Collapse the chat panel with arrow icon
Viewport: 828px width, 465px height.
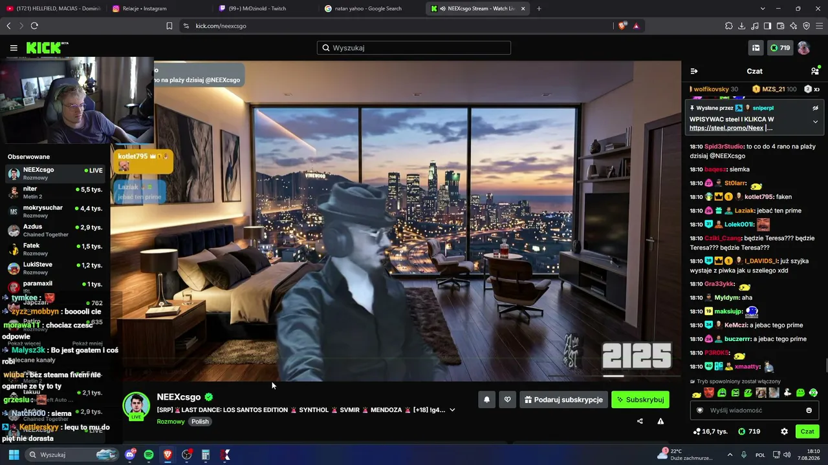694,71
